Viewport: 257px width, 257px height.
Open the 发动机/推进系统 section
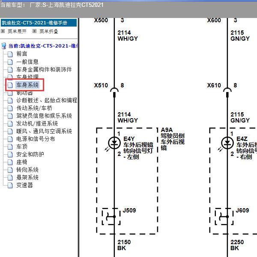coord(37,123)
